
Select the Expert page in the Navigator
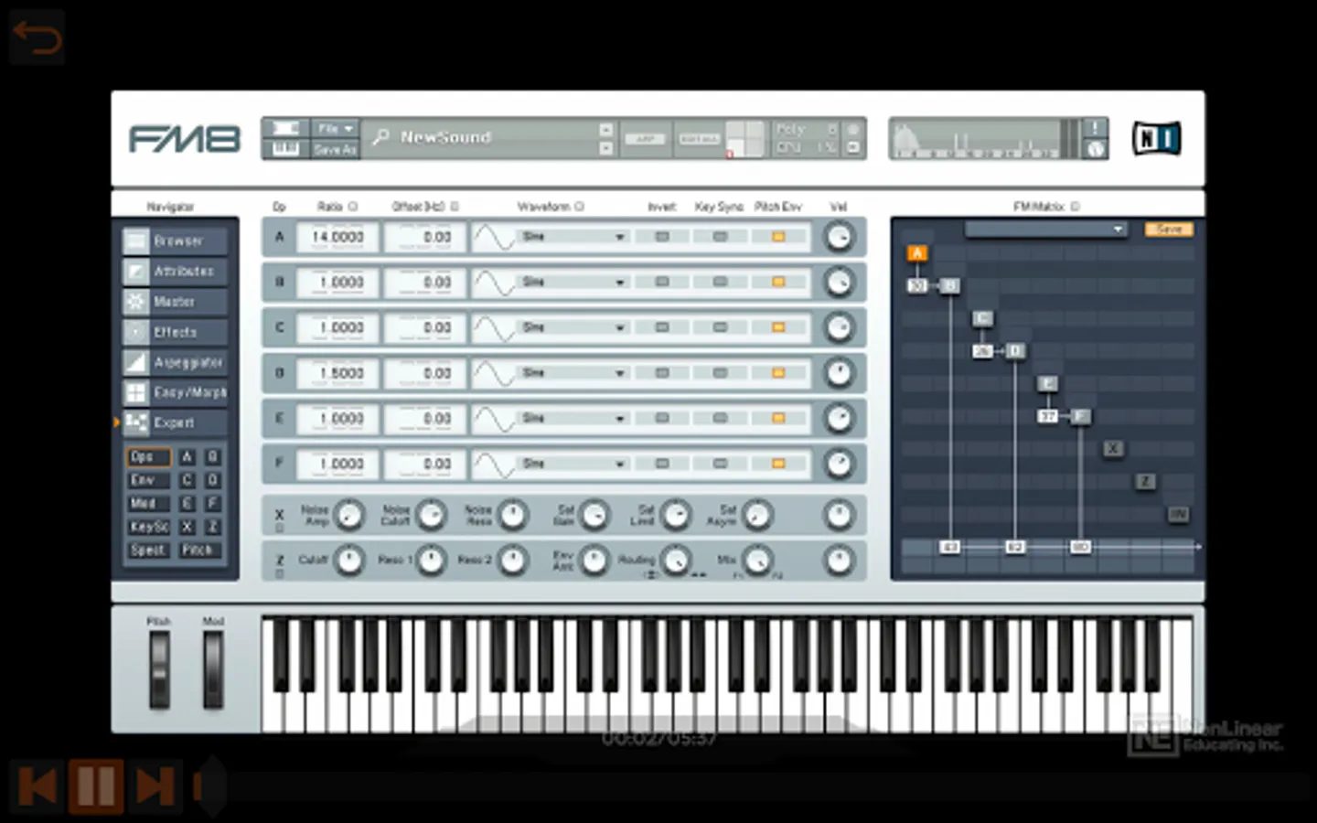[175, 422]
